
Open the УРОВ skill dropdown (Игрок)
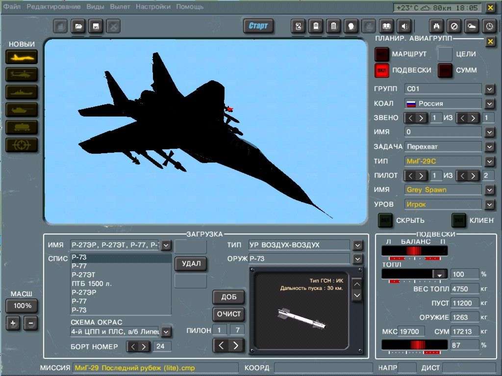(x=490, y=205)
